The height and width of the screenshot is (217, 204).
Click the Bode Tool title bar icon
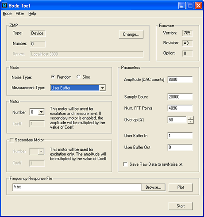pos(4,5)
